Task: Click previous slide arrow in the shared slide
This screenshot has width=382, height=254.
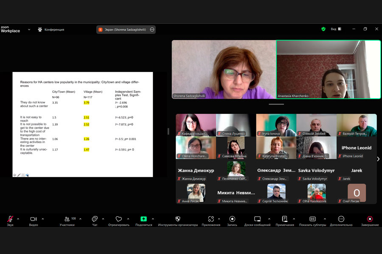Action: [14, 175]
